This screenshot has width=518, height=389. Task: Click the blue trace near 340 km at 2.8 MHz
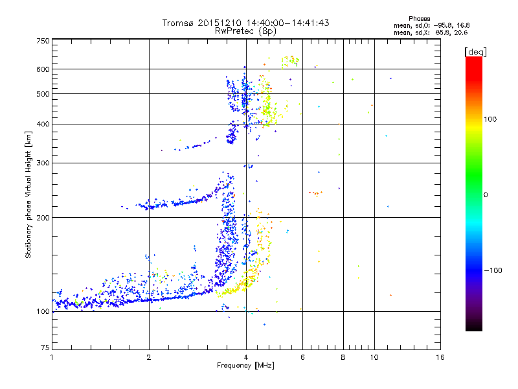click(x=195, y=145)
